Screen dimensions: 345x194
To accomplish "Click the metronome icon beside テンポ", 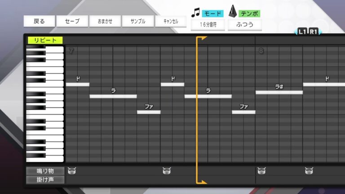I will coord(233,12).
